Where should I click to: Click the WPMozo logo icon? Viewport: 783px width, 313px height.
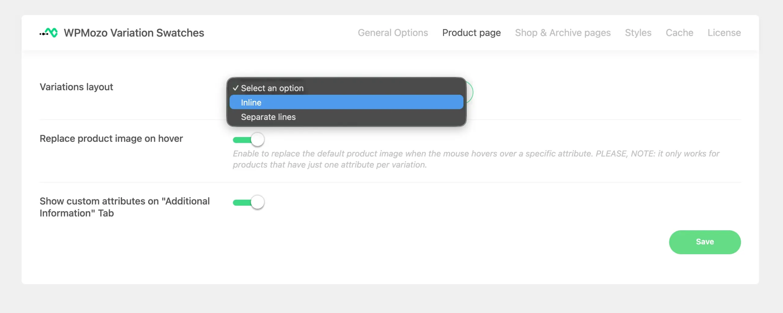coord(49,32)
